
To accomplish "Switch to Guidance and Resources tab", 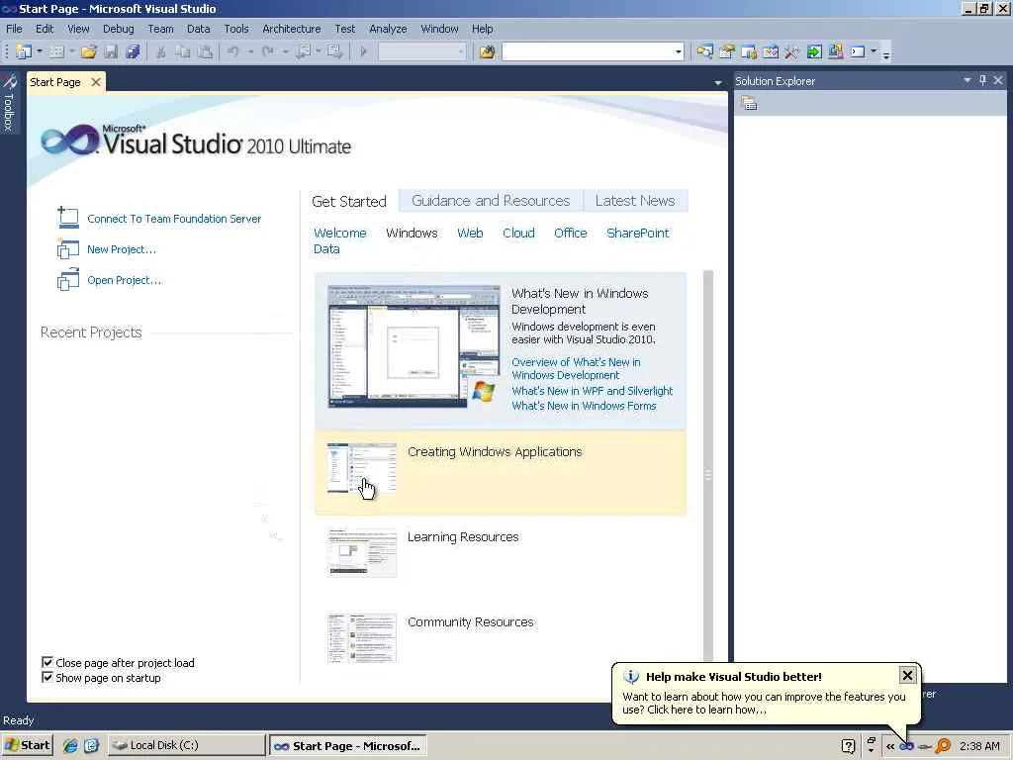I will [491, 201].
